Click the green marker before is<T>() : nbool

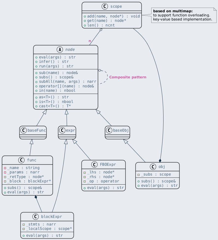(x=36, y=102)
